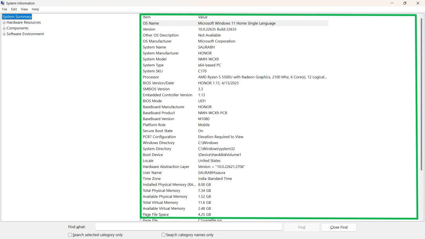
Task: Click the AMD Ryzen 5 5500U value
Action: pos(262,77)
